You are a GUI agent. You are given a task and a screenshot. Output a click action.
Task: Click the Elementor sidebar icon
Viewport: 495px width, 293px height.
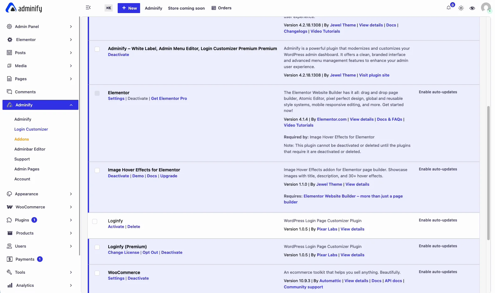10,40
